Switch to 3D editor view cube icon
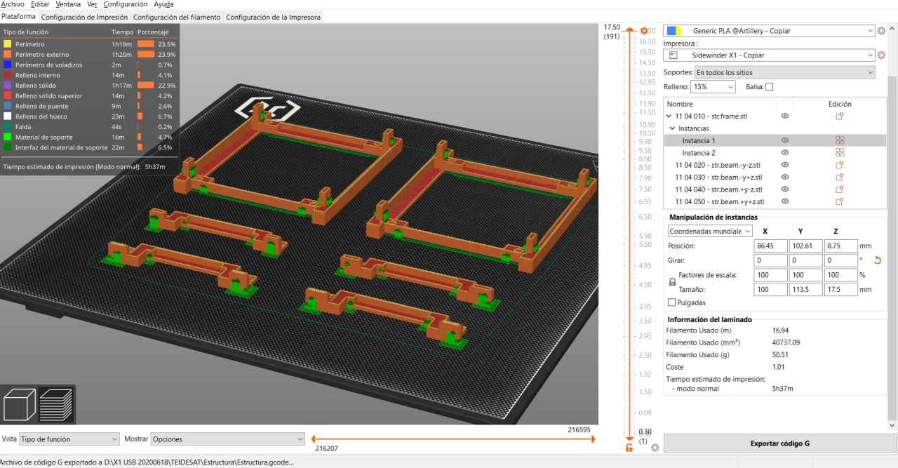 pyautogui.click(x=20, y=406)
